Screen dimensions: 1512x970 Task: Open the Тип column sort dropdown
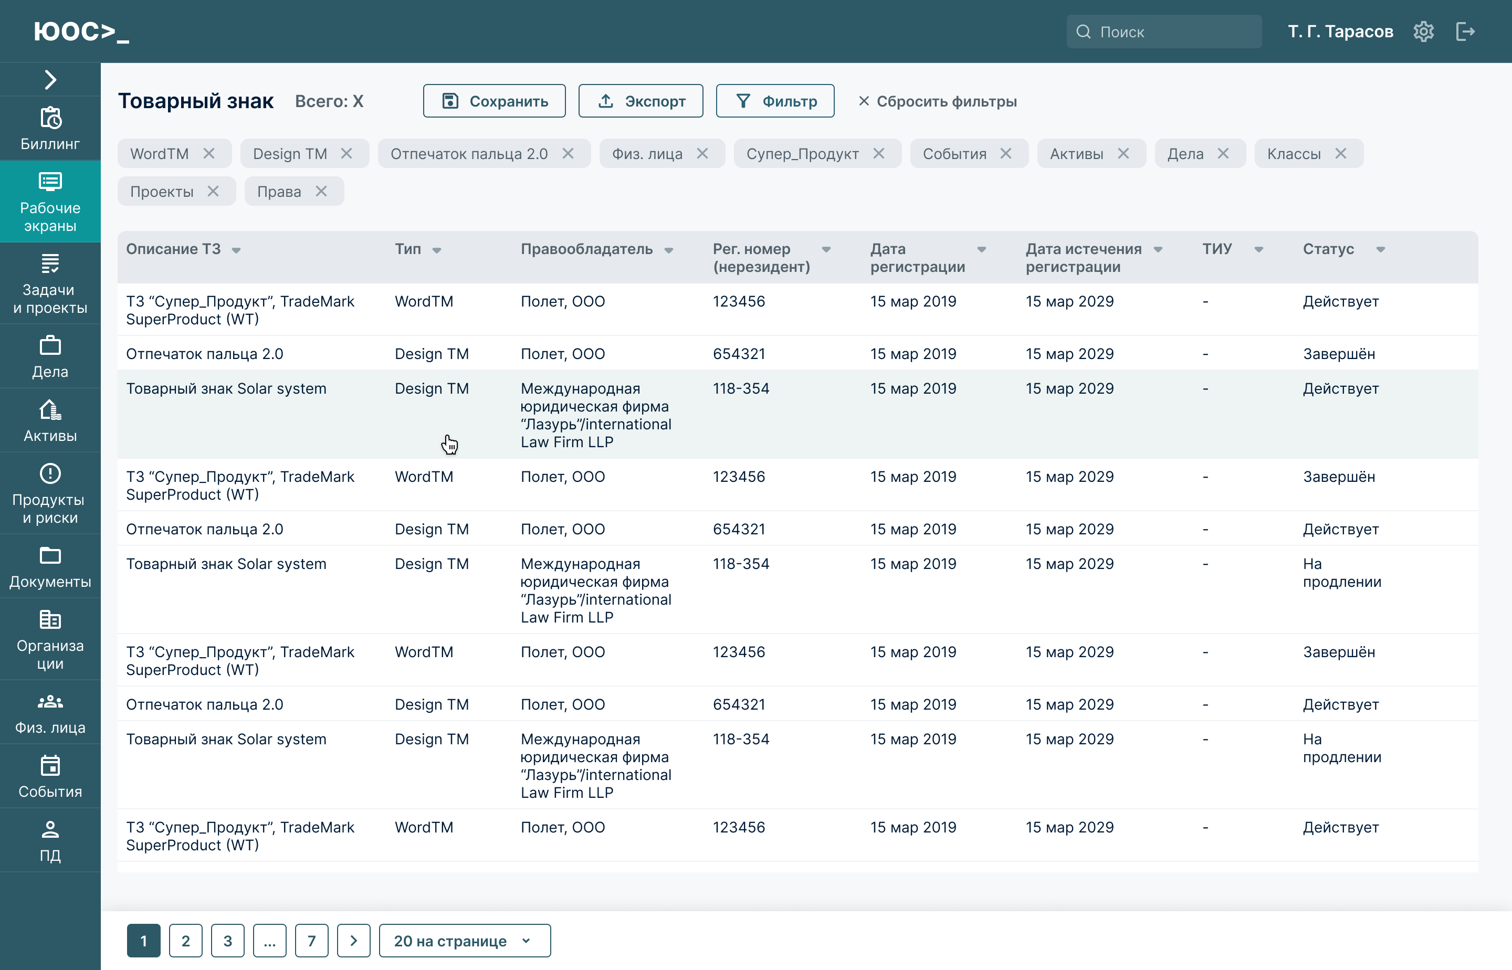(437, 250)
